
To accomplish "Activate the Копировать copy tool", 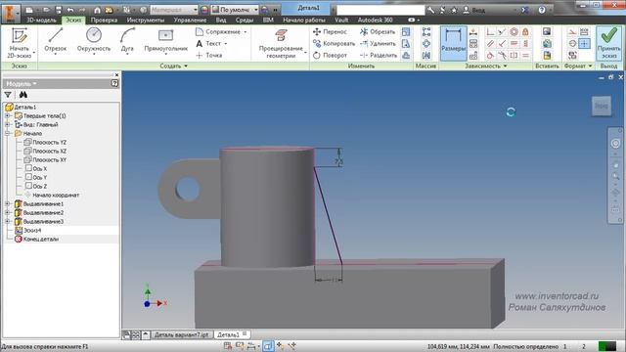I will (x=335, y=43).
